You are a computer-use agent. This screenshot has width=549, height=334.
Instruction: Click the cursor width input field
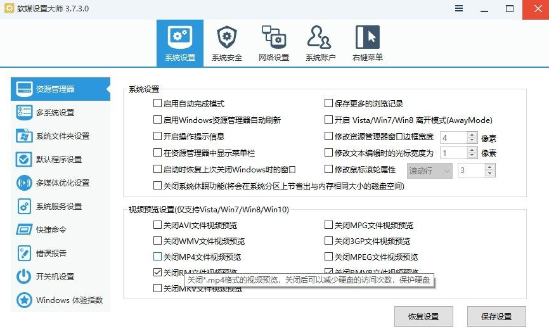pos(454,153)
